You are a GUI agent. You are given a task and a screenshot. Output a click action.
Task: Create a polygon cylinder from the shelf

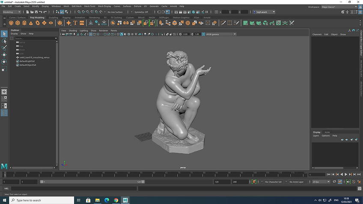(x=24, y=23)
